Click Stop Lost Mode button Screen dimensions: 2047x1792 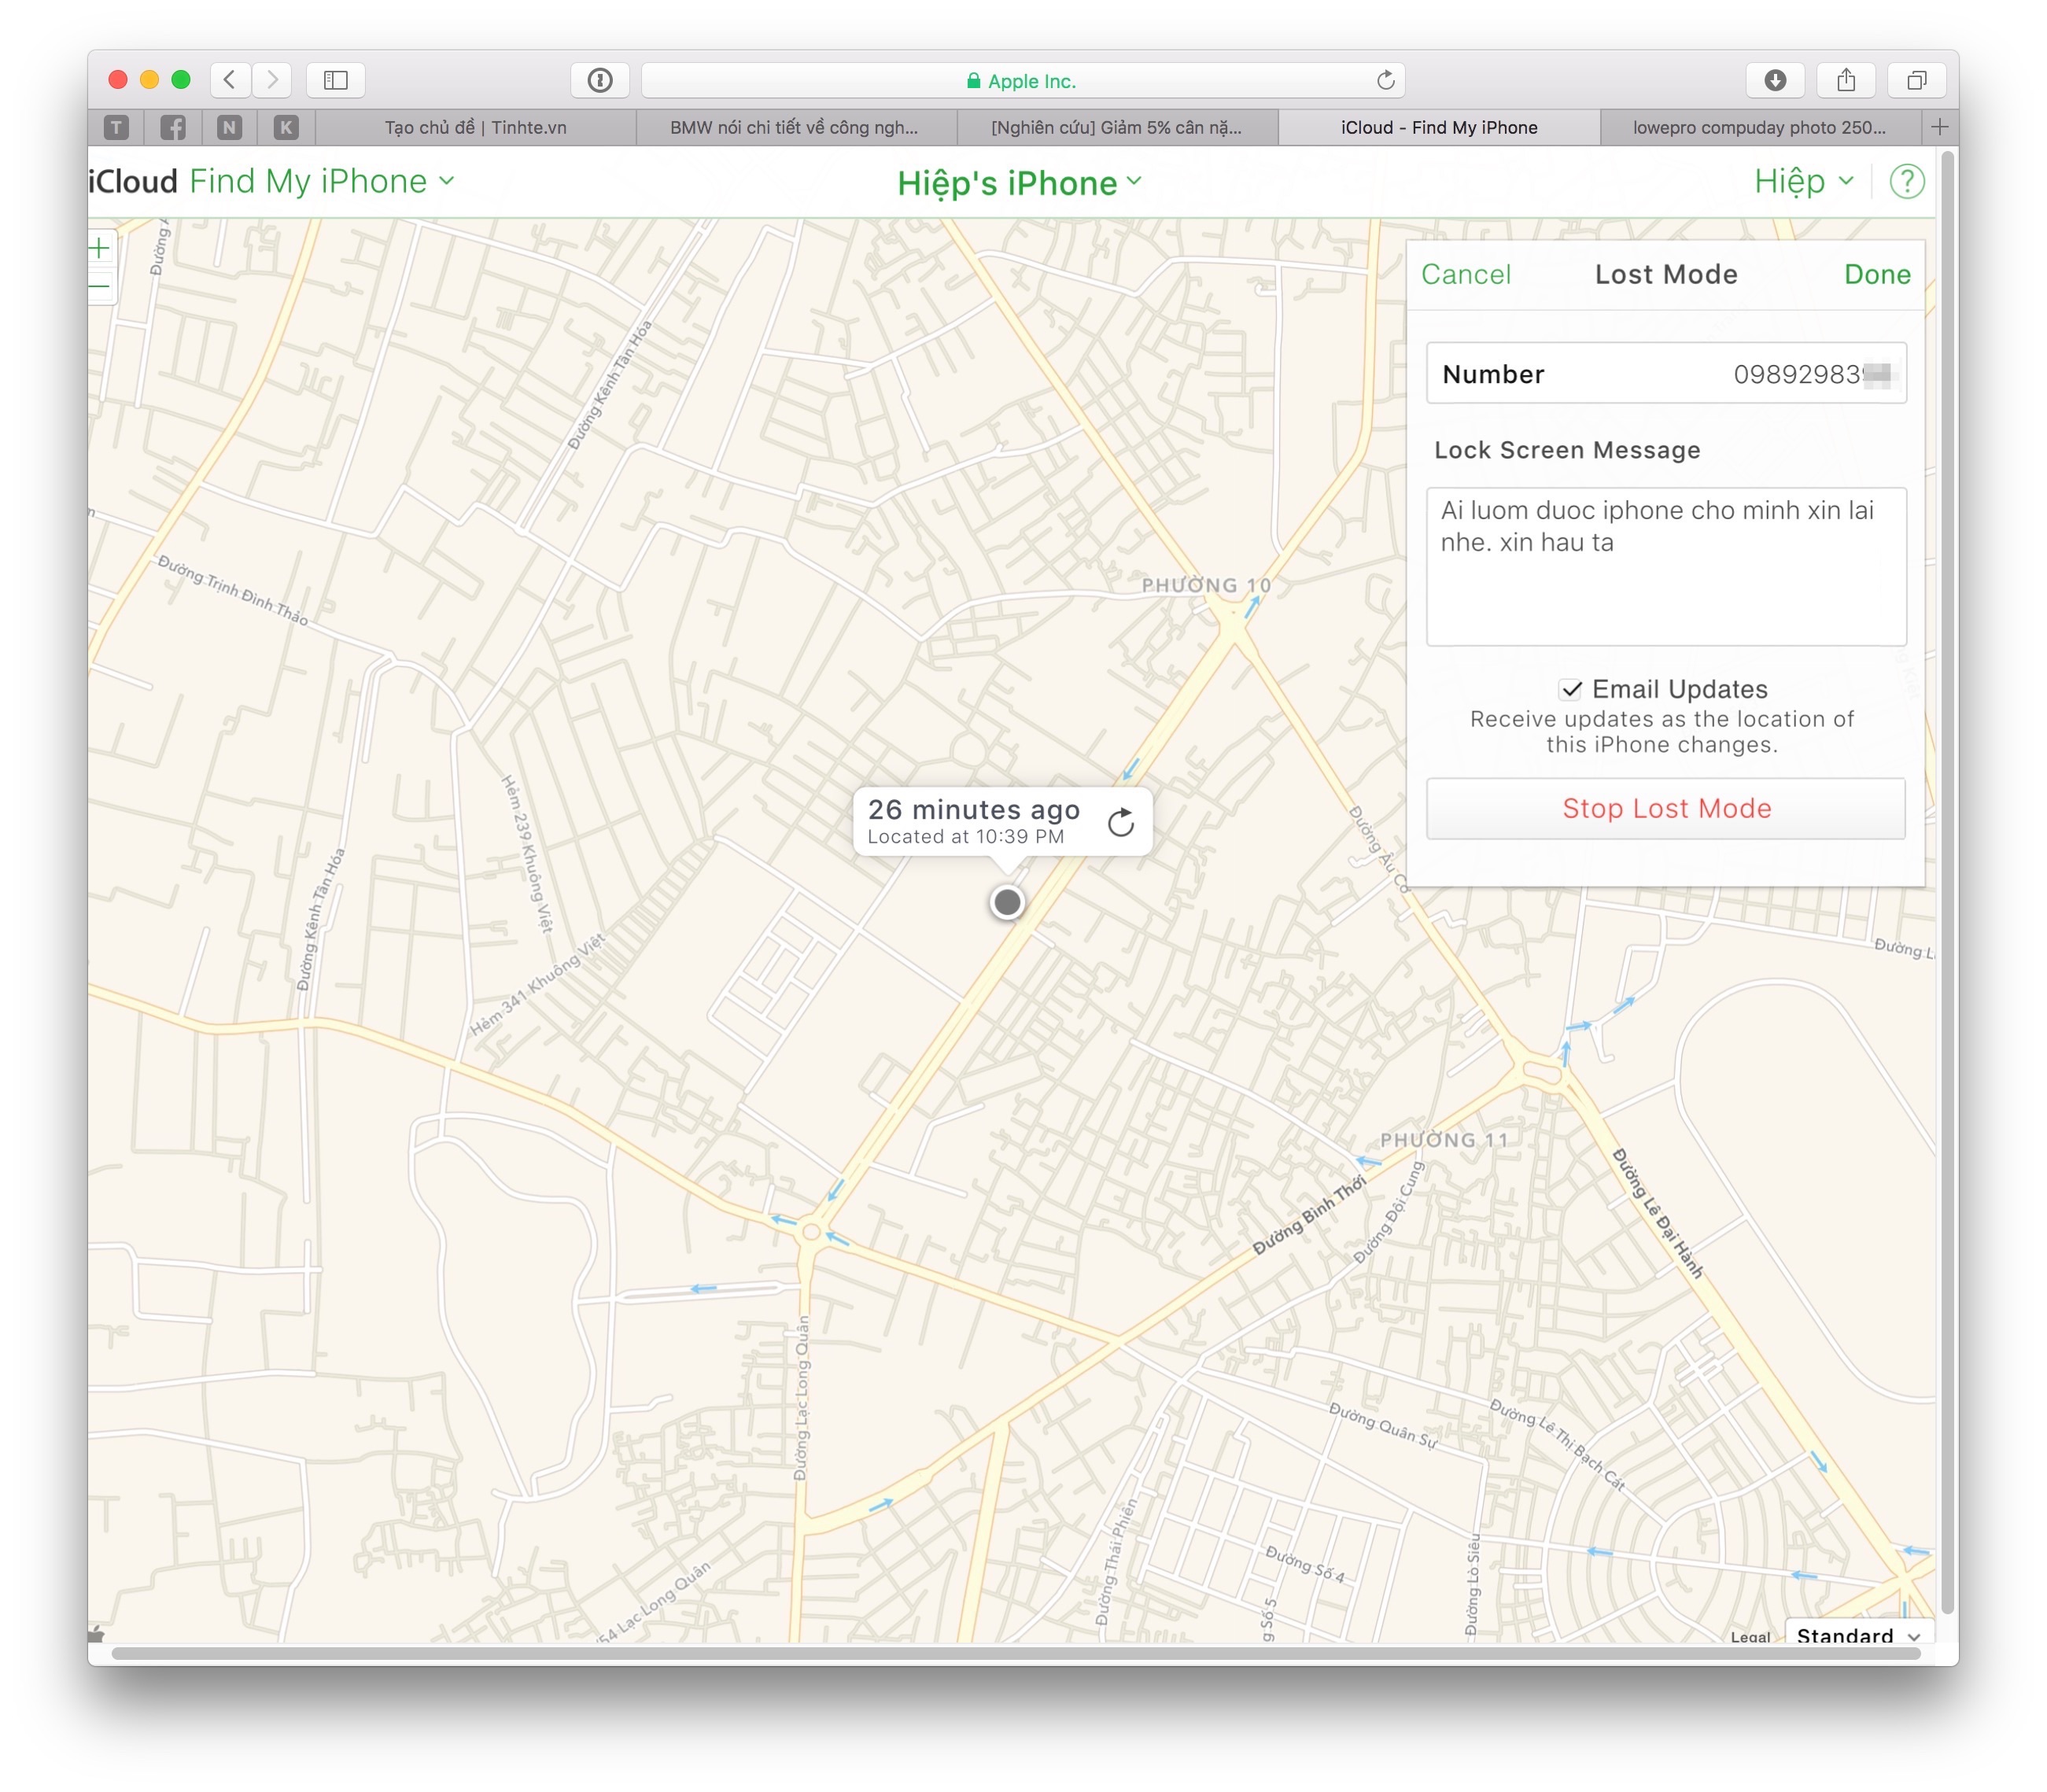[x=1666, y=808]
